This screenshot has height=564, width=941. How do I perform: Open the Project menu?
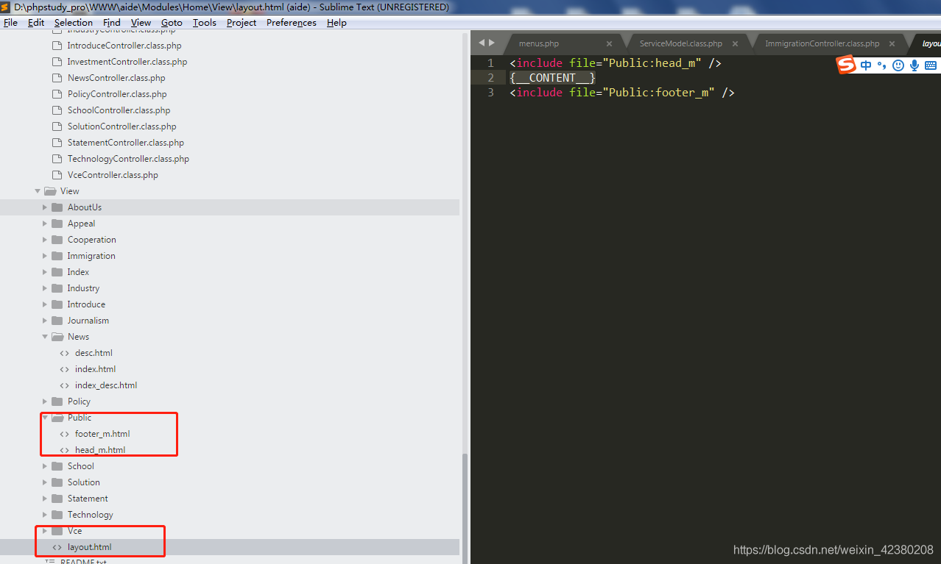(242, 23)
